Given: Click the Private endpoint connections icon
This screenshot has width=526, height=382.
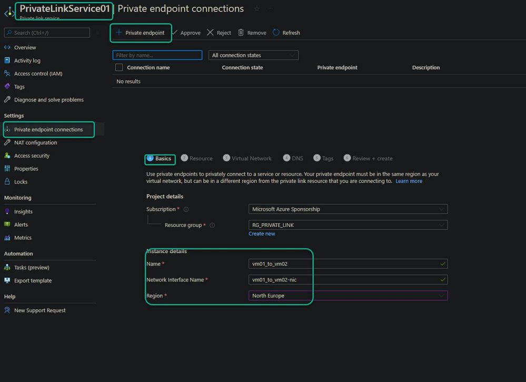Looking at the screenshot, I should pos(7,129).
